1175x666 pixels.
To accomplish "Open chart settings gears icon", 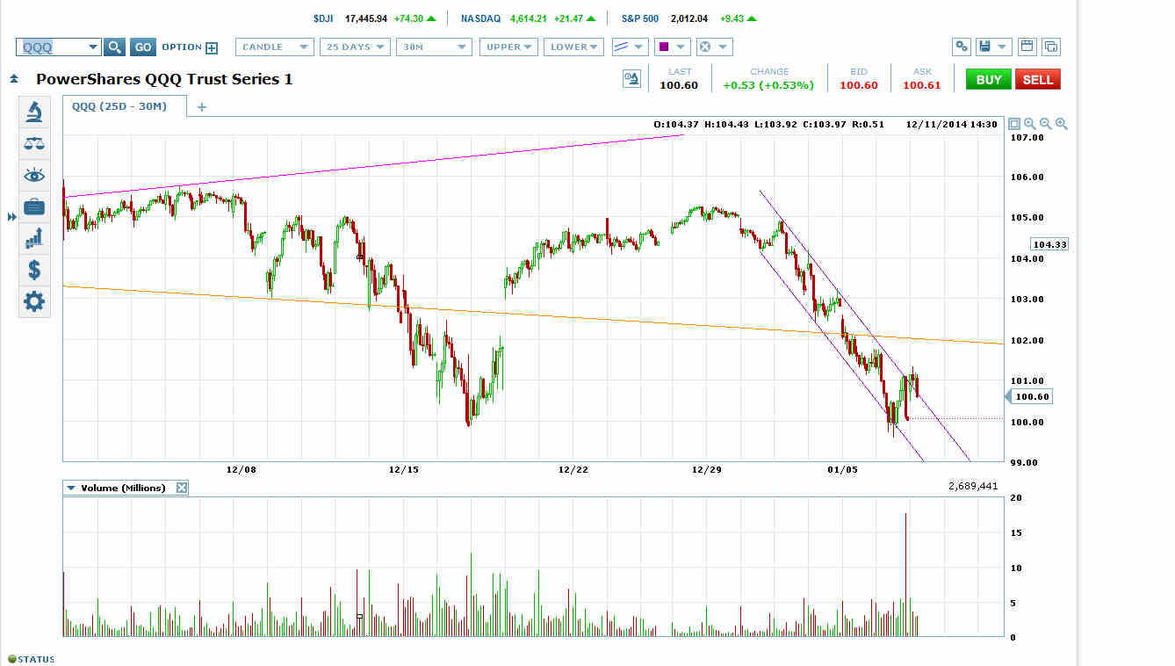I will (962, 47).
